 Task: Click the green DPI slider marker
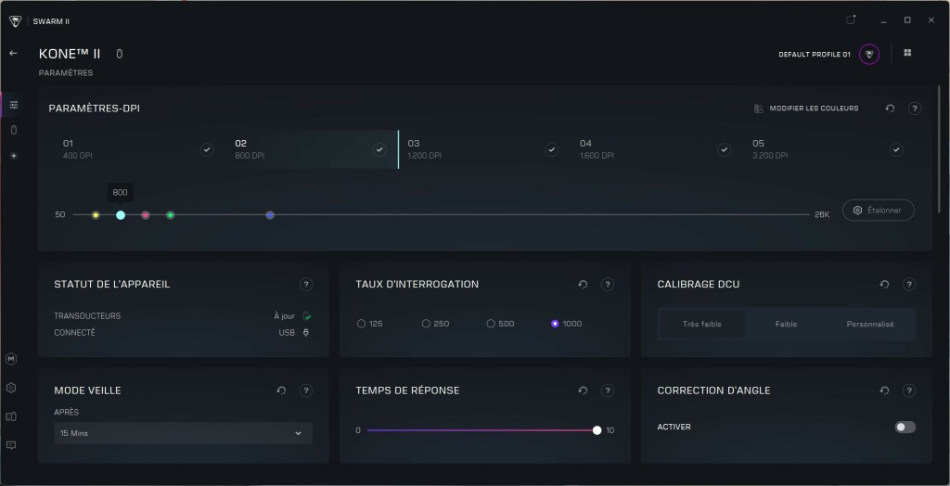pyautogui.click(x=171, y=215)
